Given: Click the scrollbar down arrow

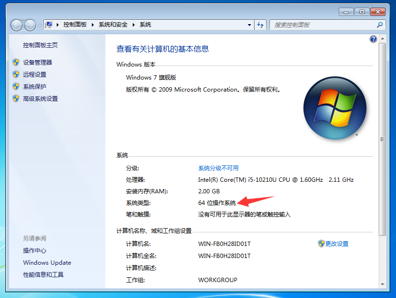Looking at the screenshot, I should pyautogui.click(x=383, y=284).
